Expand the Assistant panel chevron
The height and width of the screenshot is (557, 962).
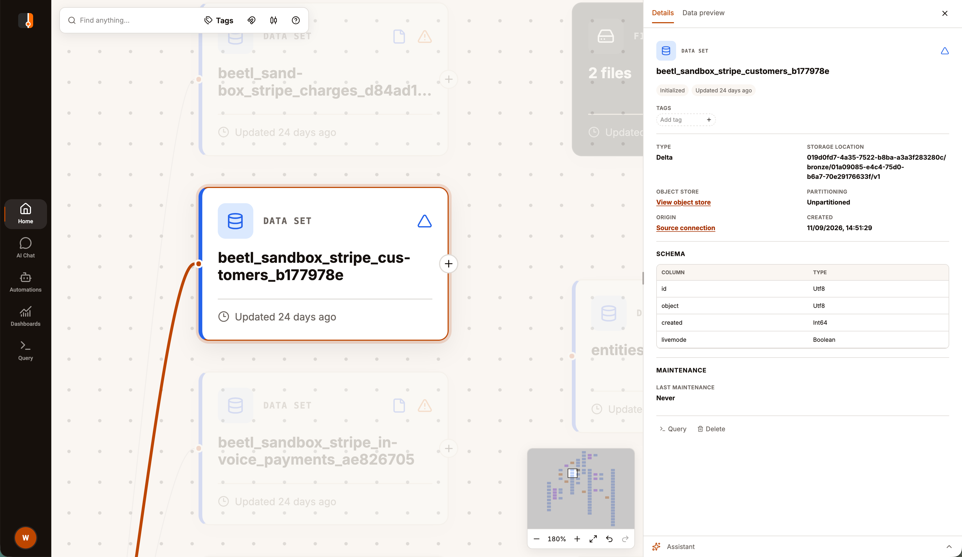(949, 546)
